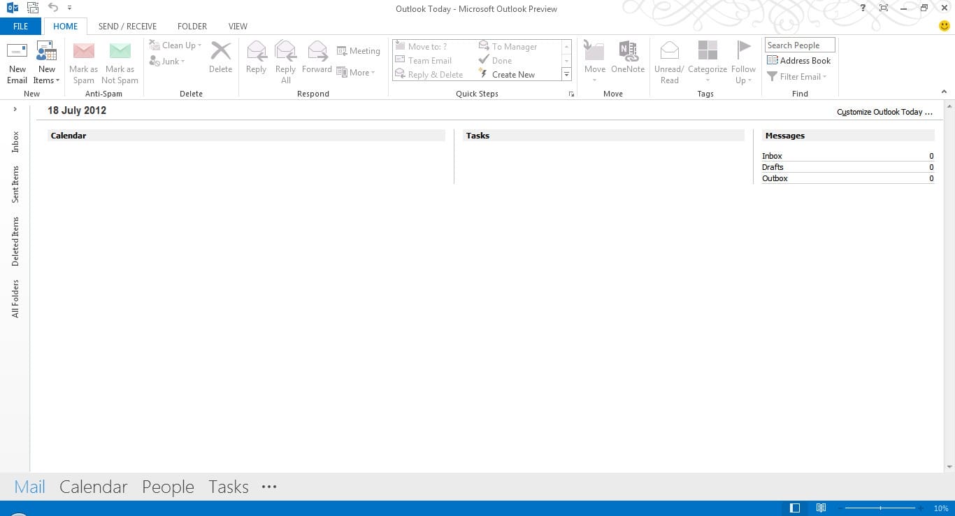The width and height of the screenshot is (955, 516).
Task: Switch to the VIEW tab
Action: (x=238, y=27)
